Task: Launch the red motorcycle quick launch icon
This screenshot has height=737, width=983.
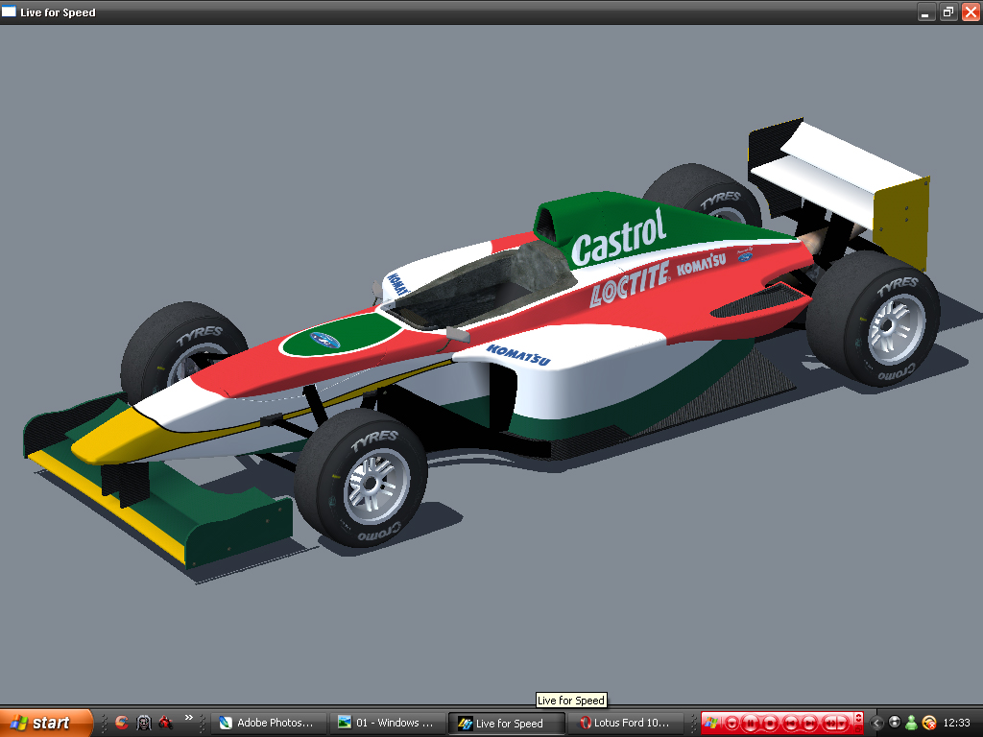Action: 165,723
